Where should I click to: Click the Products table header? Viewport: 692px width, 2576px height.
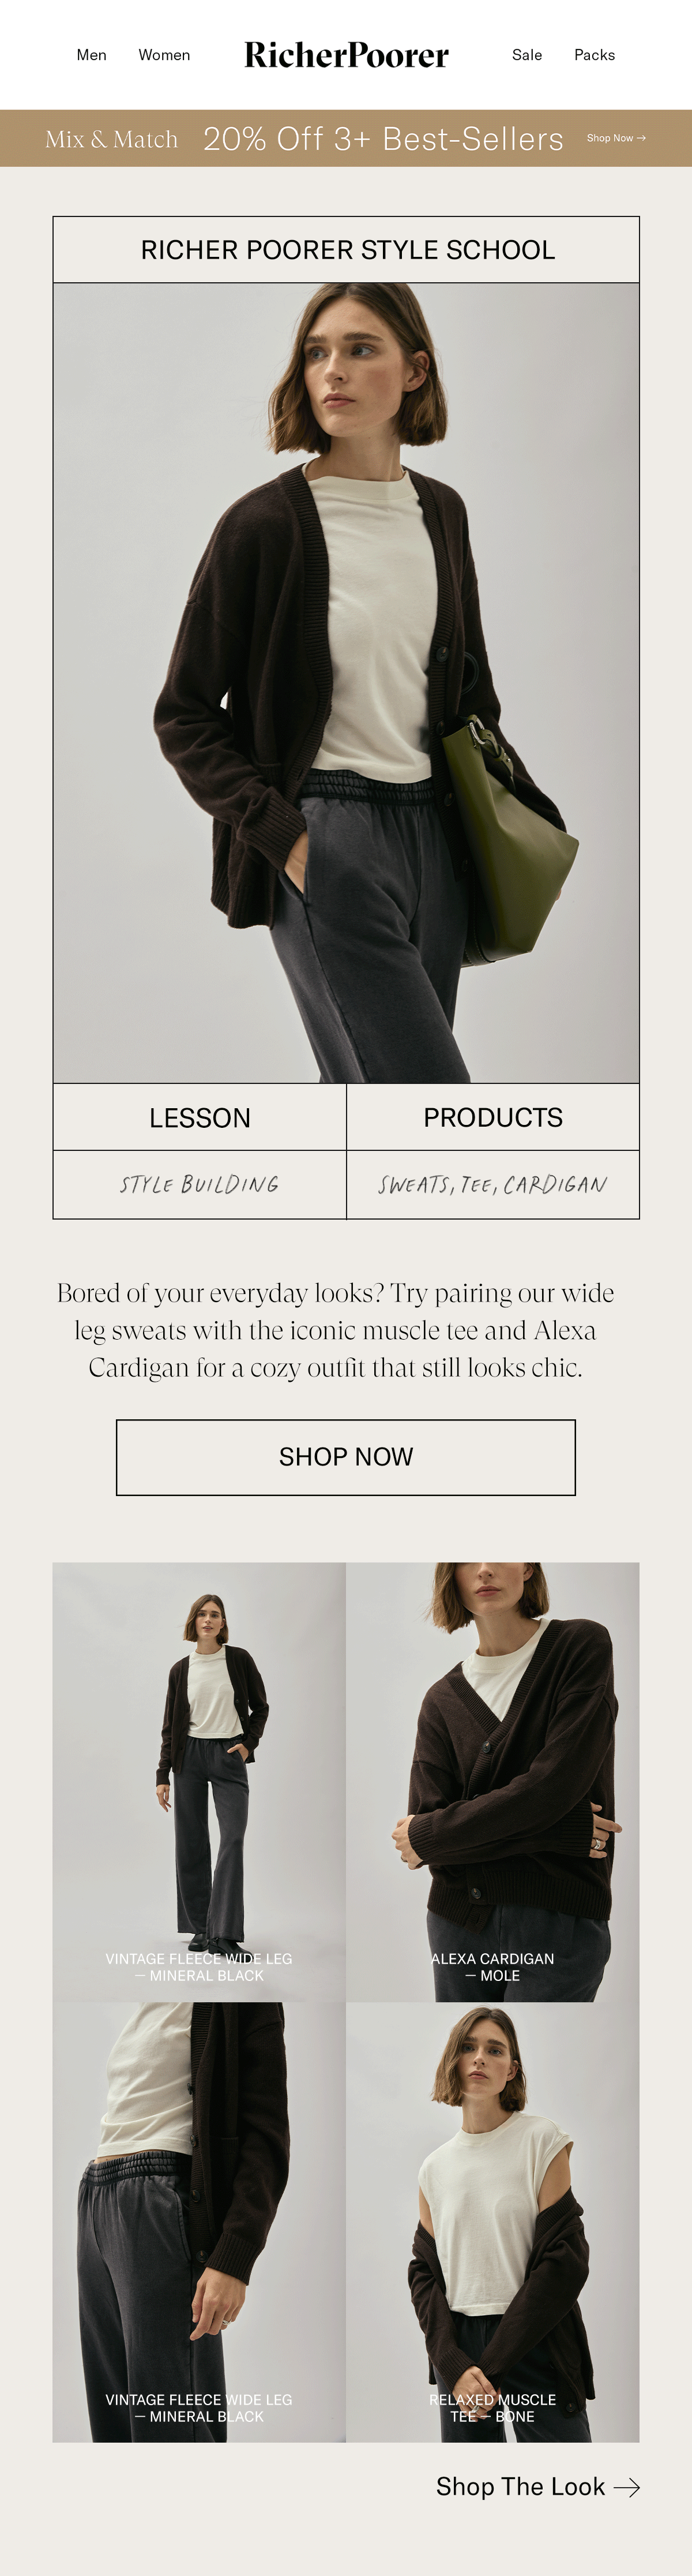coord(493,1117)
